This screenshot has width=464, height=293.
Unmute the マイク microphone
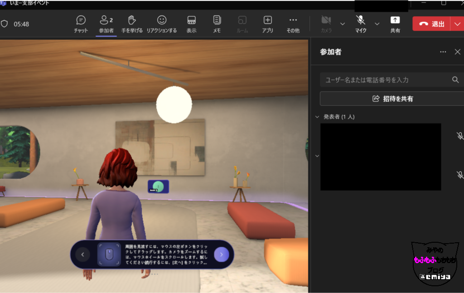361,24
